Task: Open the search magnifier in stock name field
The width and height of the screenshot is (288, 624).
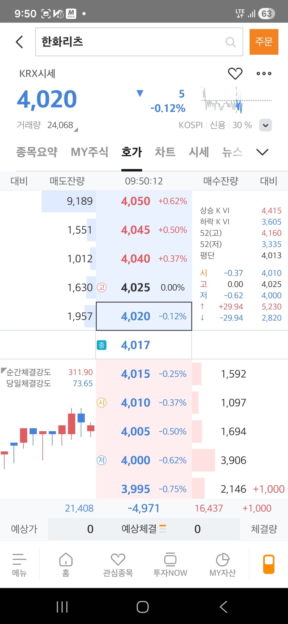Action: point(230,42)
